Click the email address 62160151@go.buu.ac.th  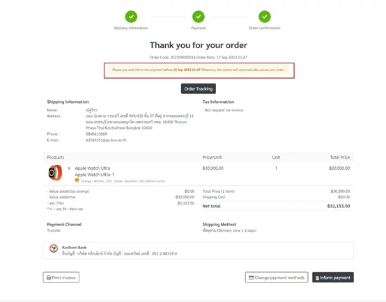pyautogui.click(x=106, y=140)
